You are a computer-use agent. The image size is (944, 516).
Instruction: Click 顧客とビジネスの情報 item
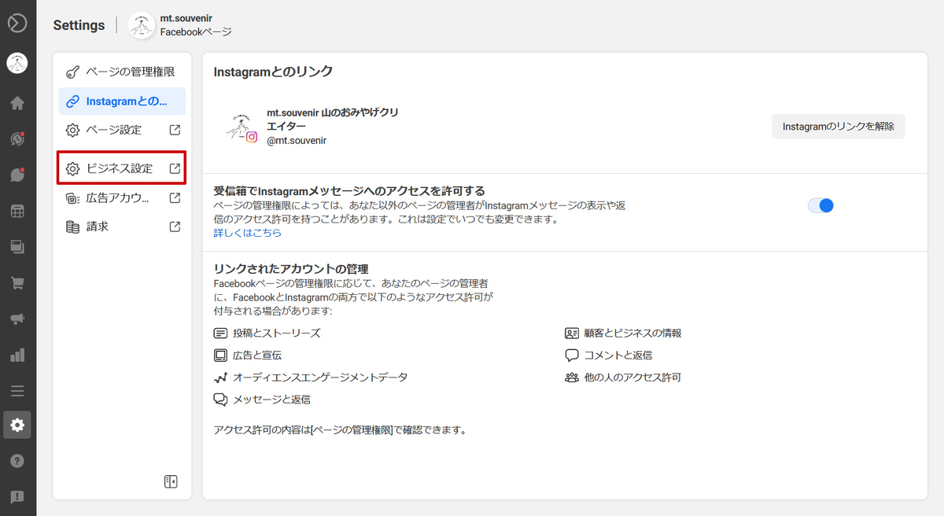[623, 333]
